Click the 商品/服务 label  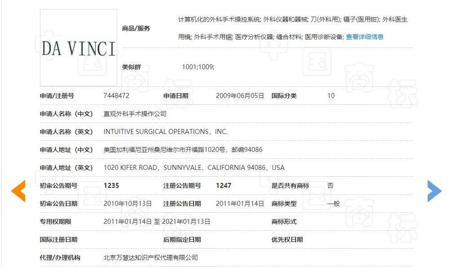[136, 28]
